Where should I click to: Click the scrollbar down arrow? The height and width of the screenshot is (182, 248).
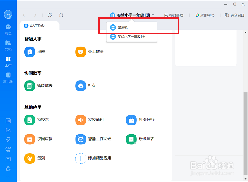tap(246, 179)
